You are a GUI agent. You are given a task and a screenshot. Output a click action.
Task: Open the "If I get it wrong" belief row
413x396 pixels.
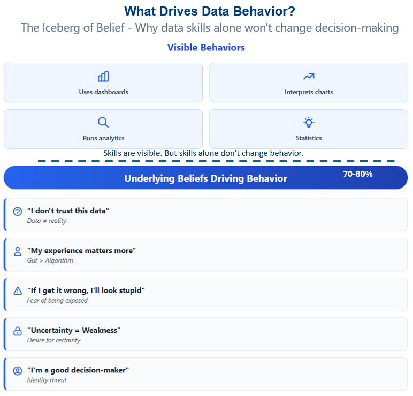point(206,294)
